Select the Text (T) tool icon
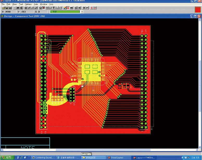 pyautogui.click(x=54, y=8)
